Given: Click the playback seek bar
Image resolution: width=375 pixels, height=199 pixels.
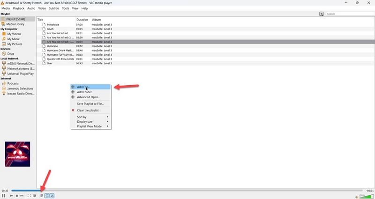Looking at the screenshot, I should (x=187, y=191).
